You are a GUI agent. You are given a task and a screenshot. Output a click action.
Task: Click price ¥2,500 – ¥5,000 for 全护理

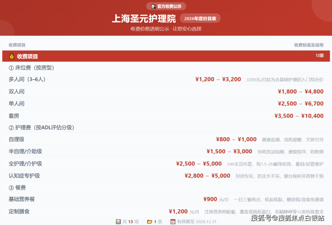199,164
